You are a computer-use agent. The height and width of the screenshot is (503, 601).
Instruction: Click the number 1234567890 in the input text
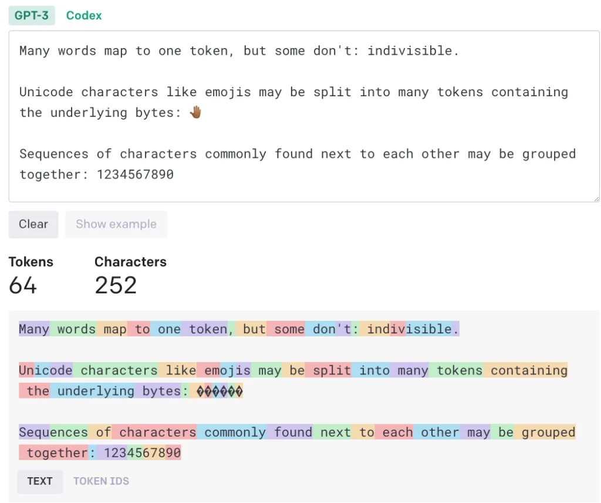[x=136, y=174]
